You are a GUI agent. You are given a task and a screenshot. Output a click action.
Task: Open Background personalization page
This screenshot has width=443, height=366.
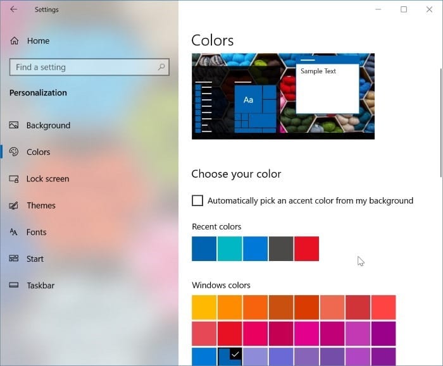coord(48,125)
